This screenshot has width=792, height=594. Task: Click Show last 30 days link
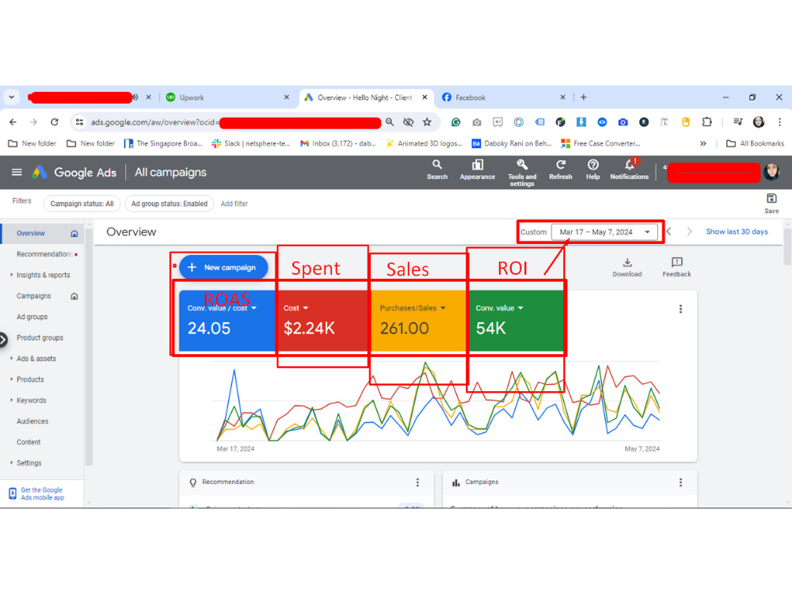click(737, 231)
